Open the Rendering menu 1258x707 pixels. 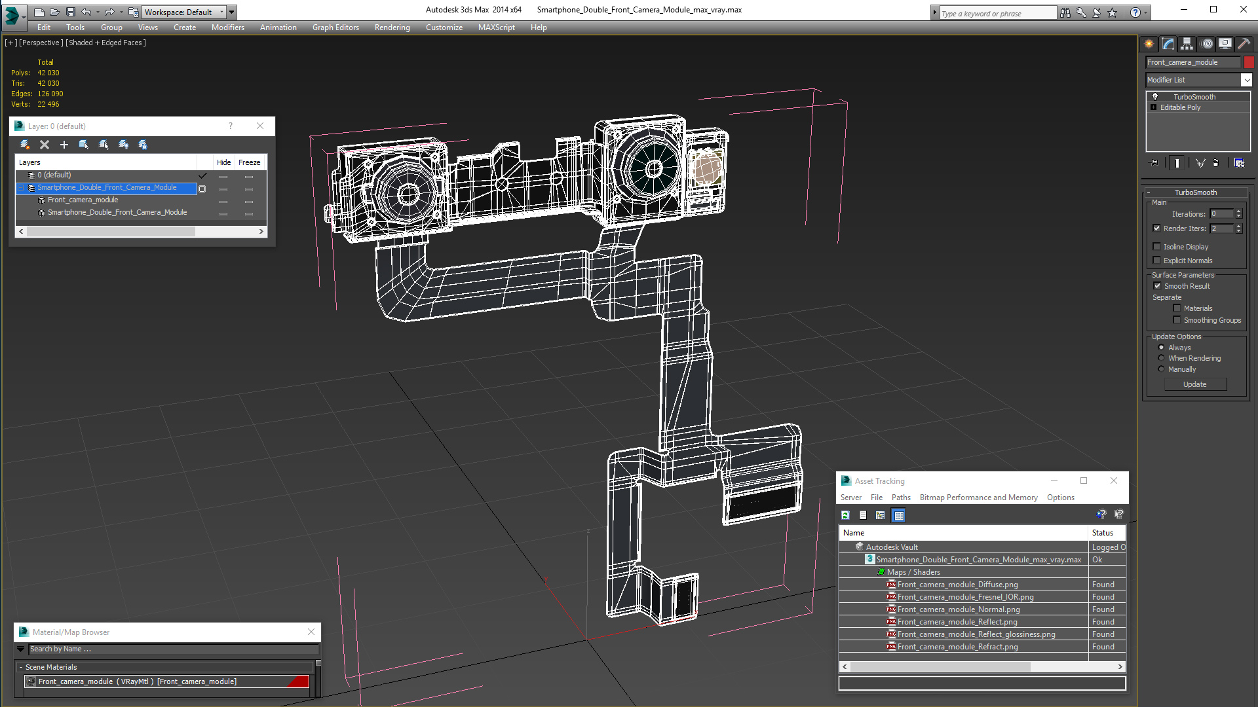[392, 27]
